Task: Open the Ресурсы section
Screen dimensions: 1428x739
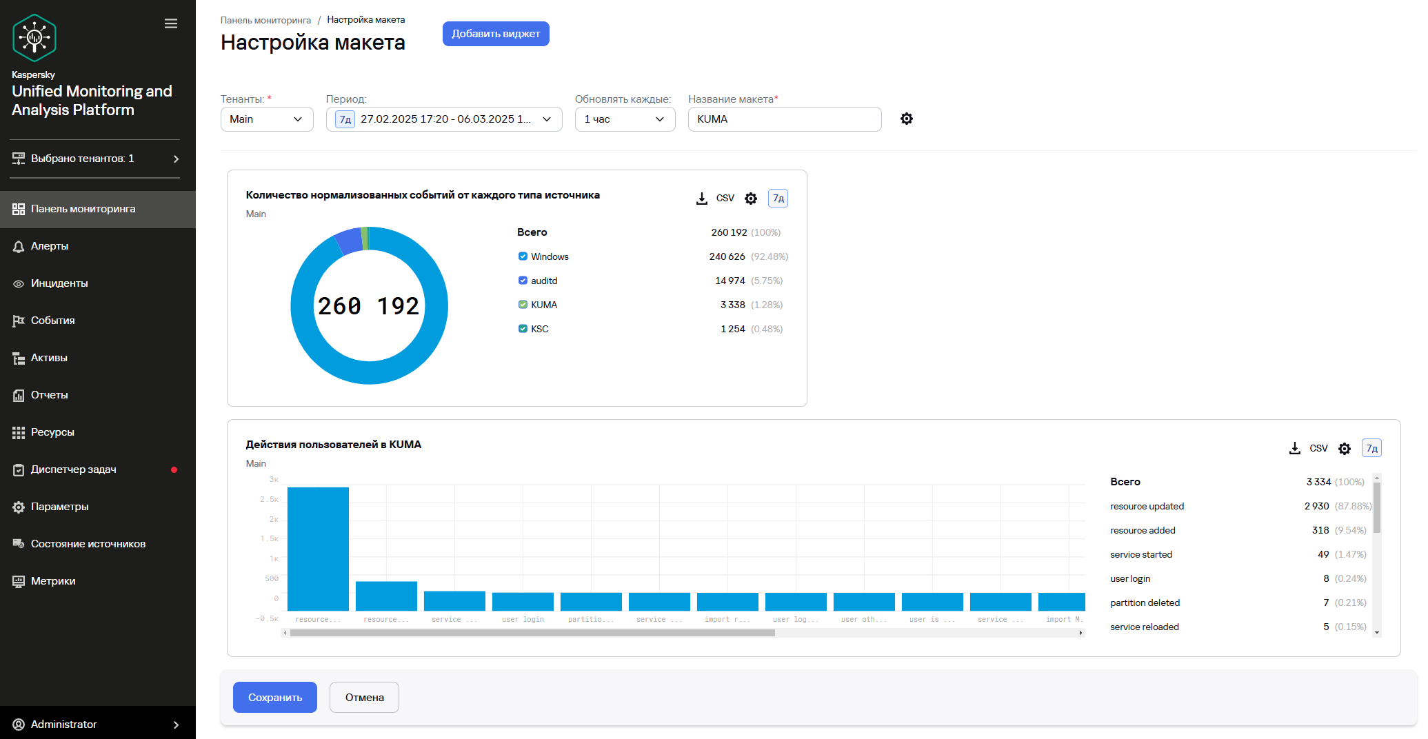Action: [98, 432]
